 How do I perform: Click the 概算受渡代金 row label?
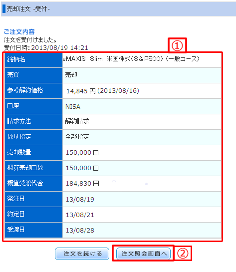click(x=25, y=183)
